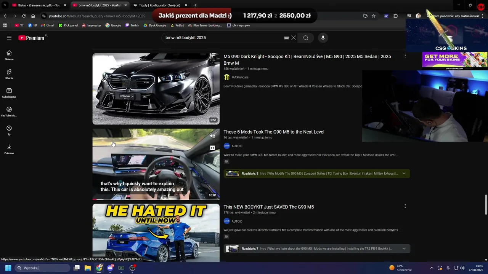This screenshot has width=488, height=274.
Task: Open AUTOID channel under These 5 Mods video
Action: click(237, 146)
